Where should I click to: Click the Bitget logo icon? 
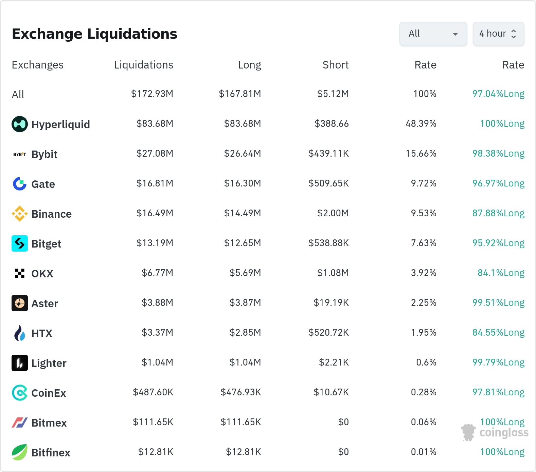coord(20,243)
